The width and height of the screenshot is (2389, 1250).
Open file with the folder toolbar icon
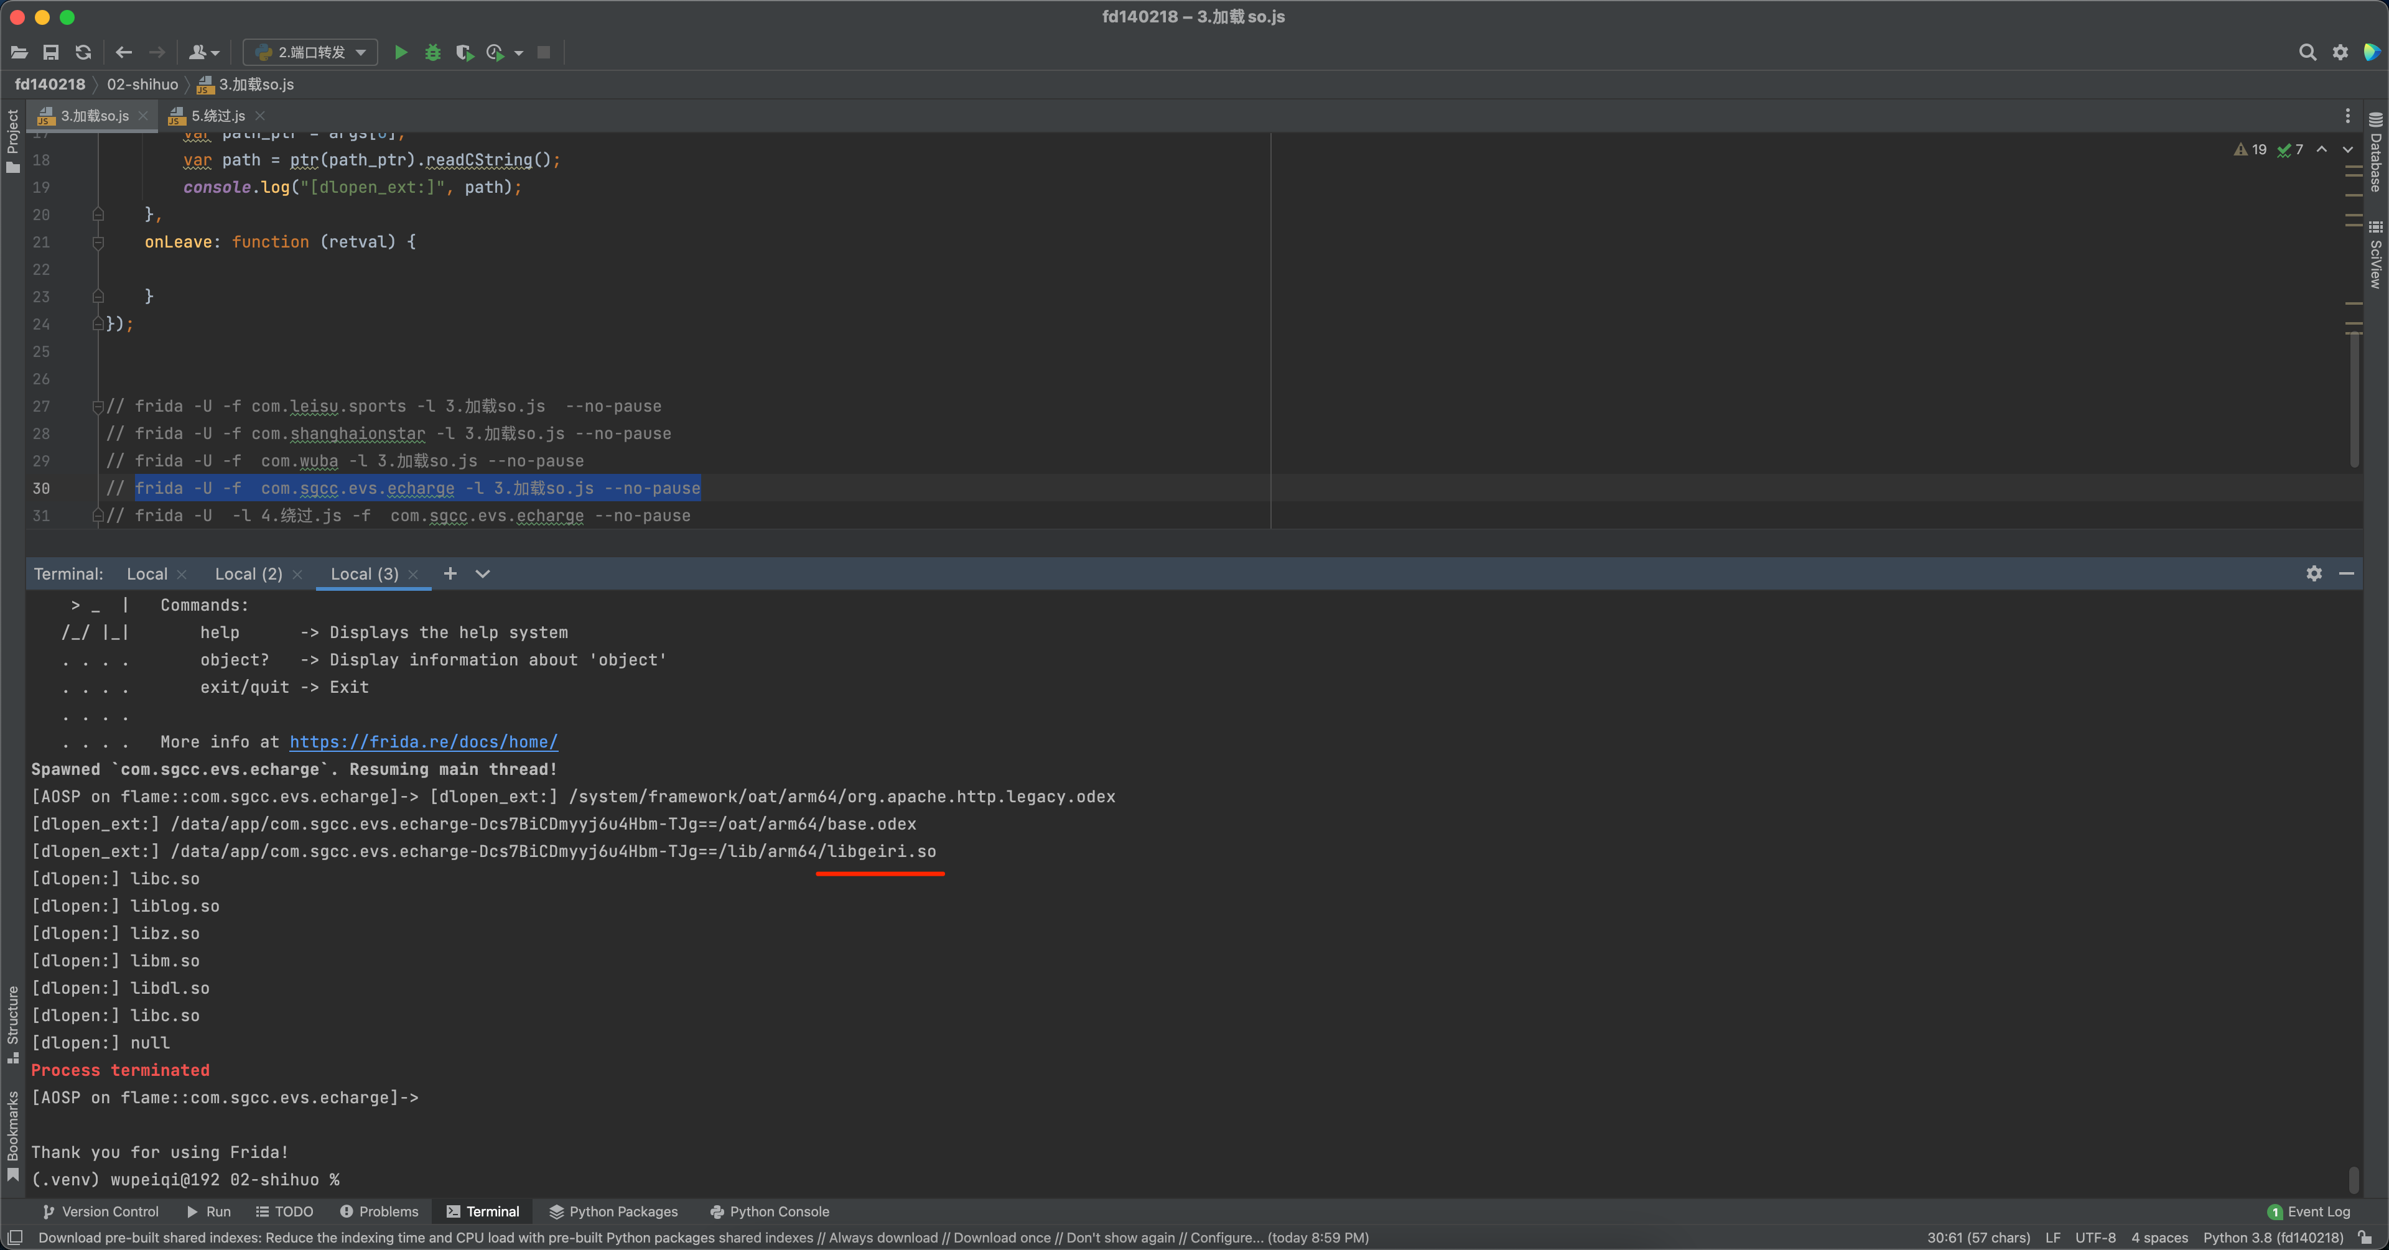pos(19,53)
